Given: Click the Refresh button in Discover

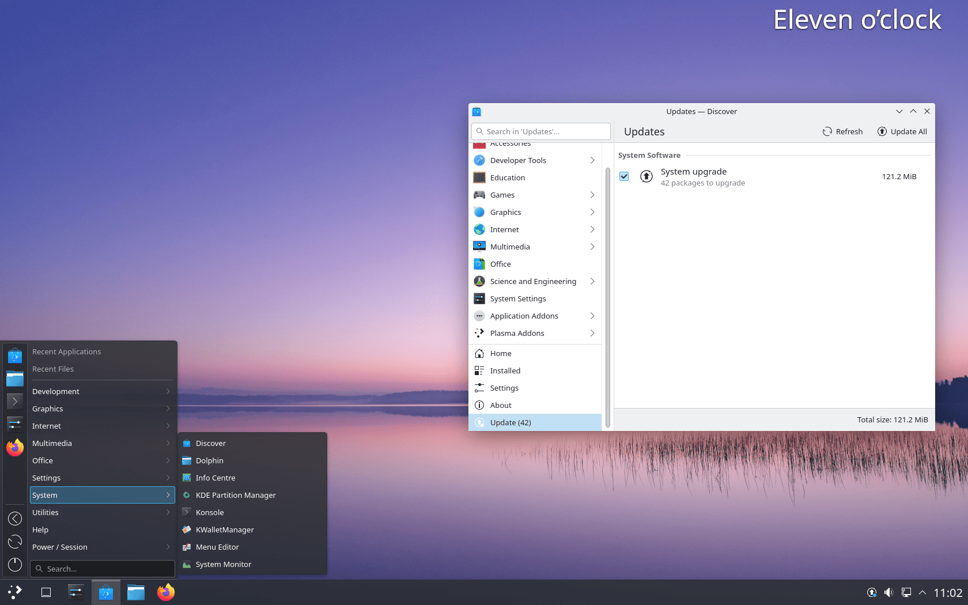Looking at the screenshot, I should click(842, 131).
